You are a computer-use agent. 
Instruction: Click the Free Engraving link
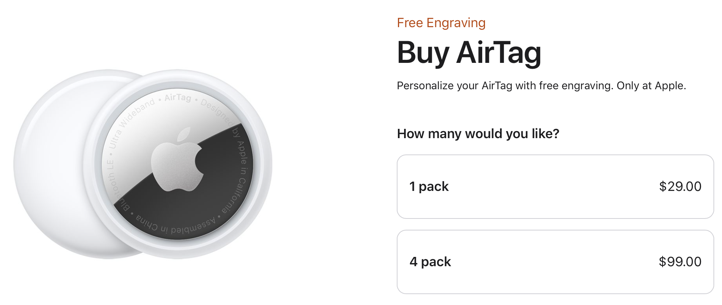pyautogui.click(x=441, y=23)
